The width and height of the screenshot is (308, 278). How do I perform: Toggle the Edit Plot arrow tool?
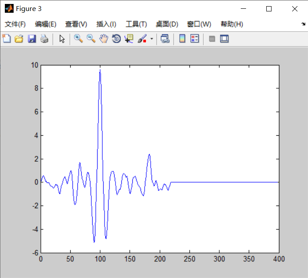(62, 39)
